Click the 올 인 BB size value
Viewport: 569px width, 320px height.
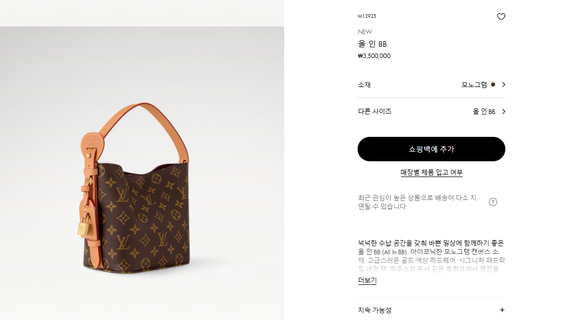[484, 111]
